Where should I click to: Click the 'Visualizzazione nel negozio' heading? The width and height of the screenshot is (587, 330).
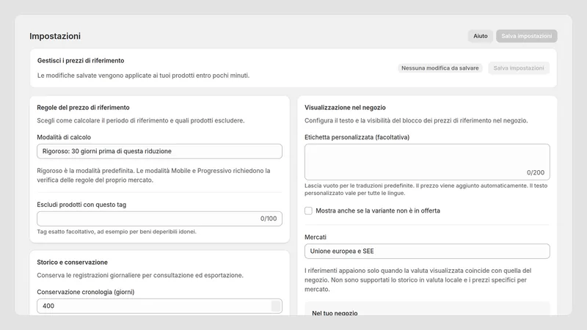click(x=345, y=107)
